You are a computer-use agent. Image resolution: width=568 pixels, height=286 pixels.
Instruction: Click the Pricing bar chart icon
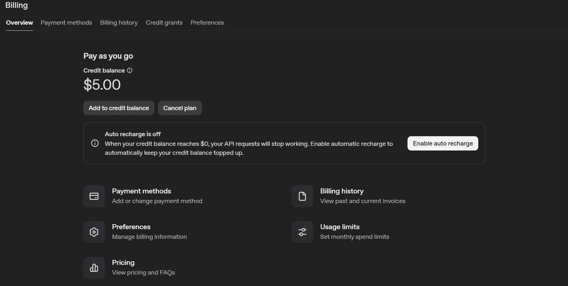click(x=94, y=268)
